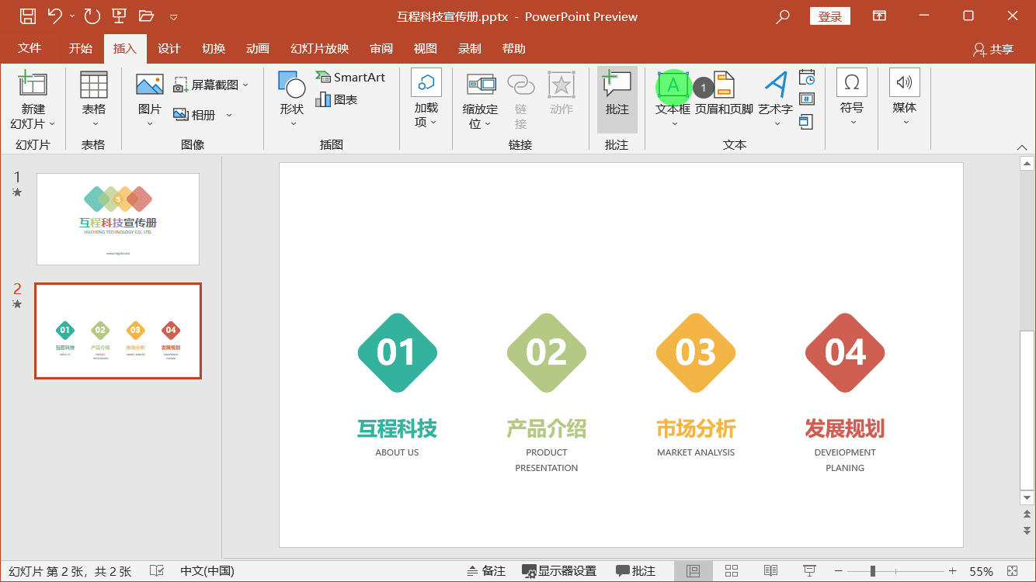
Task: Click the Redo icon in title bar
Action: pos(92,16)
